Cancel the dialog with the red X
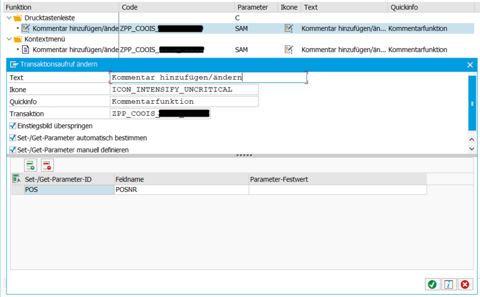Image resolution: width=480 pixels, height=297 pixels. pos(465,284)
